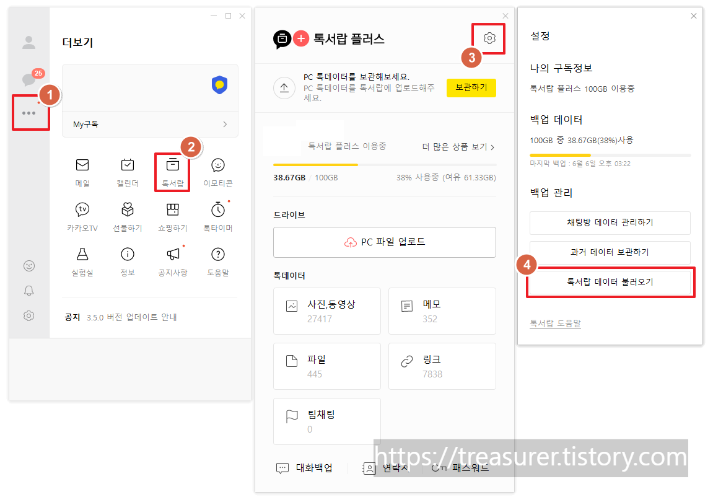Open 이모티콘 from the More menu
The width and height of the screenshot is (713, 502).
pos(218,172)
